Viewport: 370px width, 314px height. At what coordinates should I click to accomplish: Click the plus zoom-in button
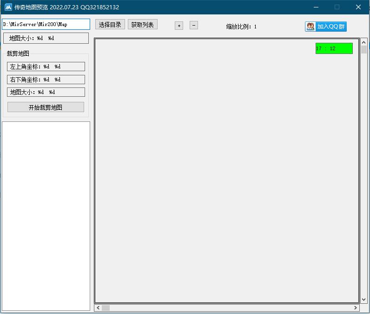[x=179, y=26]
